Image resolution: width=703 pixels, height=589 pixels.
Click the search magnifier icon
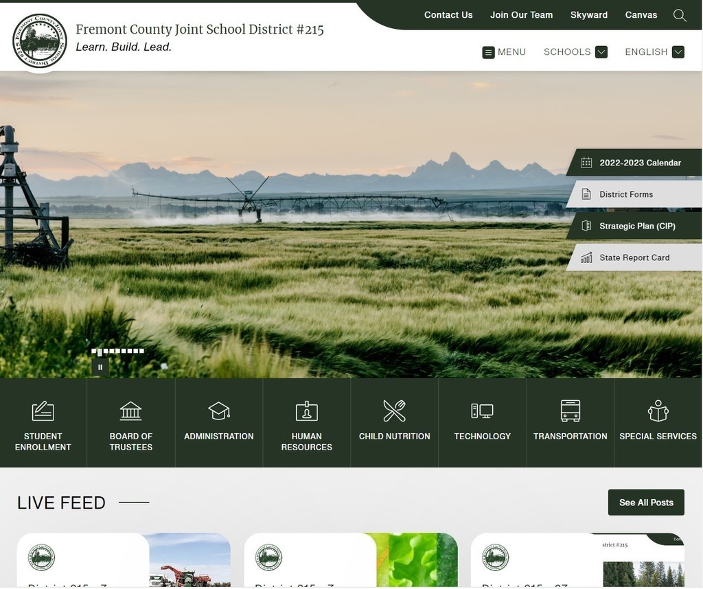click(x=679, y=15)
